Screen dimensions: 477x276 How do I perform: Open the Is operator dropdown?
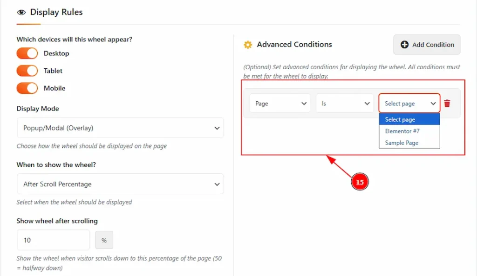click(345, 103)
